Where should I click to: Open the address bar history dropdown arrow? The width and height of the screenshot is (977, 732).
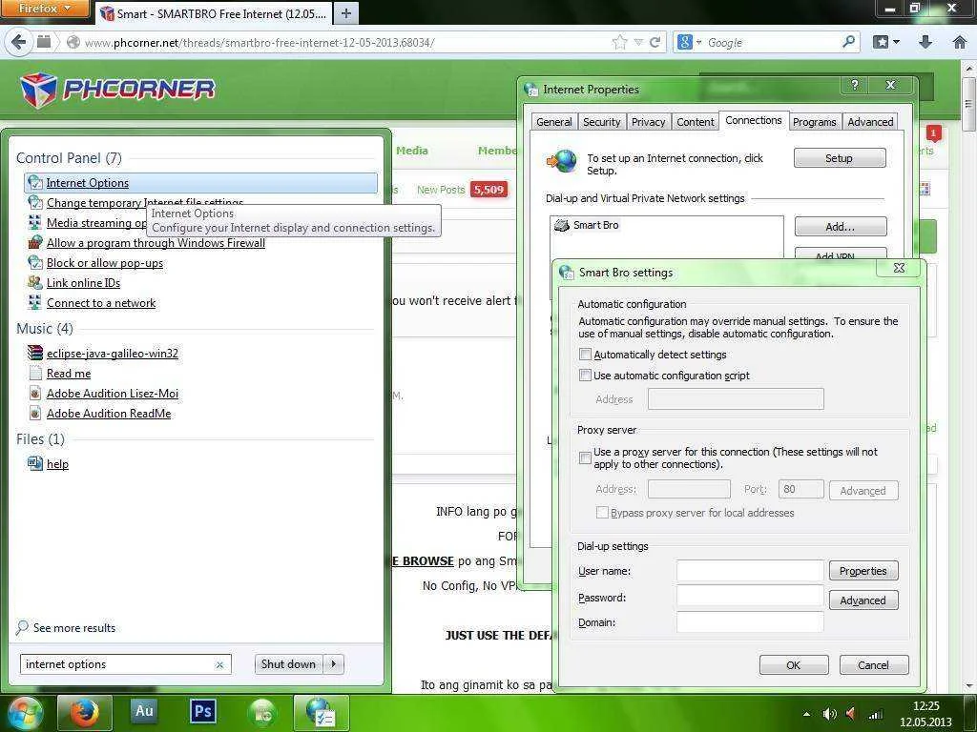coord(638,42)
